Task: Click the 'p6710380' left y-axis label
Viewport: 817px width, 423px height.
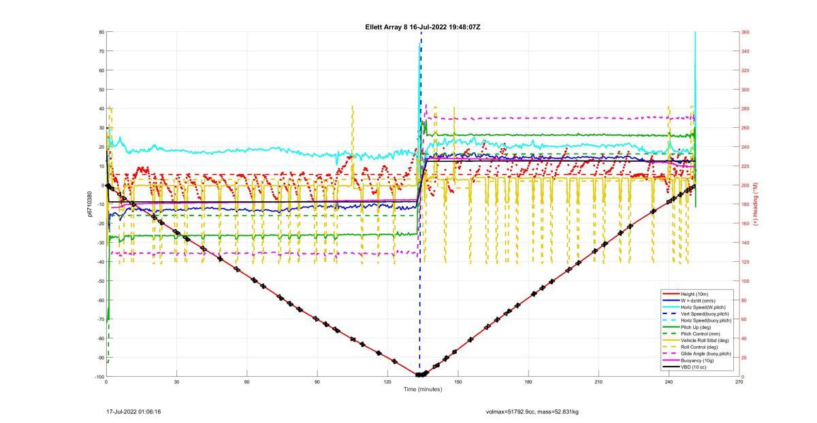Action: click(89, 204)
